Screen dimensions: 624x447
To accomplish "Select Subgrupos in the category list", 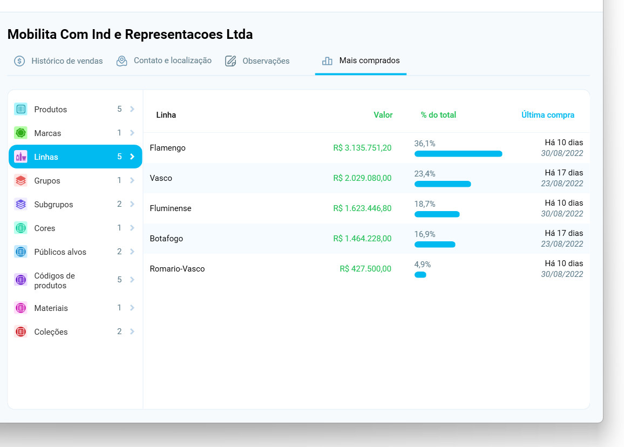I will tap(75, 204).
